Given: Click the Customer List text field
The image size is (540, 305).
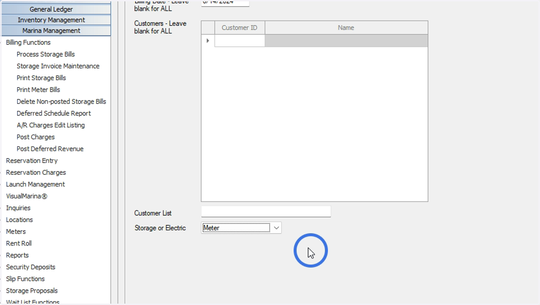Looking at the screenshot, I should pyautogui.click(x=266, y=211).
